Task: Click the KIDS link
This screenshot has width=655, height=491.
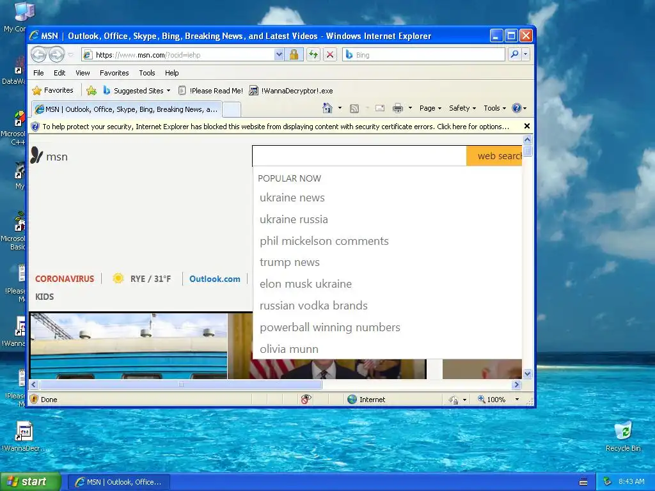Action: click(44, 297)
